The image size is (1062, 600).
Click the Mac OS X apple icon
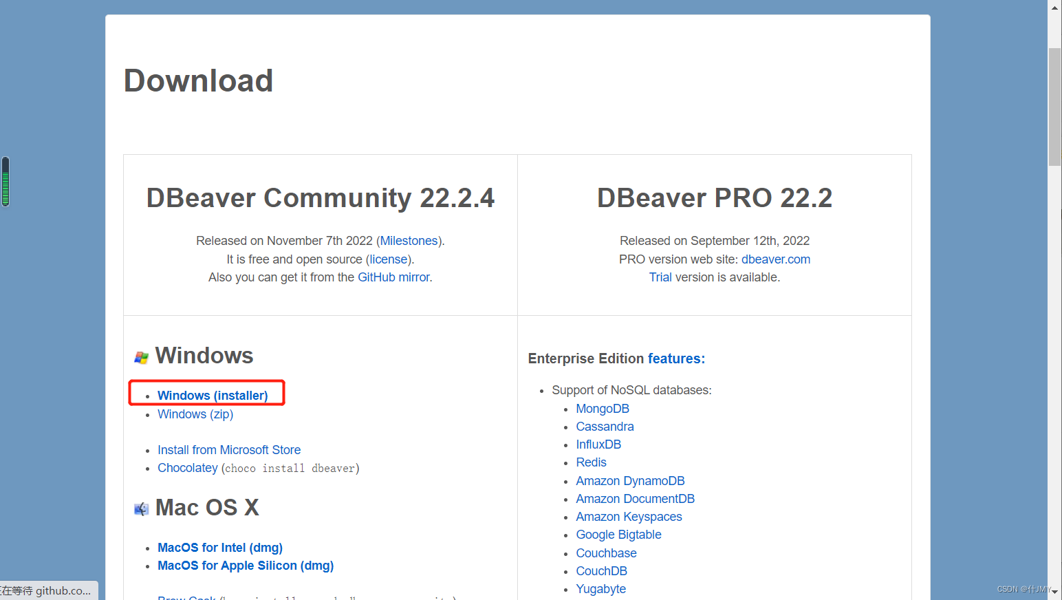pyautogui.click(x=141, y=508)
